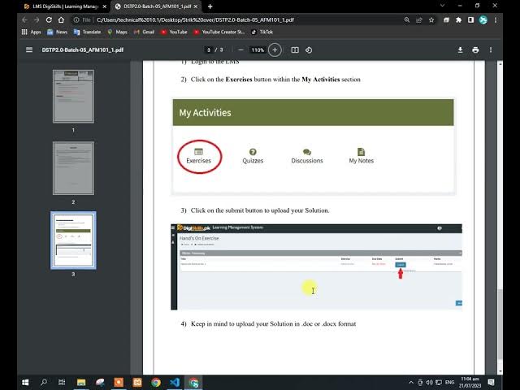Viewport: 520px width, 390px height.
Task: Switch to LMS DigiSkills tab
Action: pos(66,6)
